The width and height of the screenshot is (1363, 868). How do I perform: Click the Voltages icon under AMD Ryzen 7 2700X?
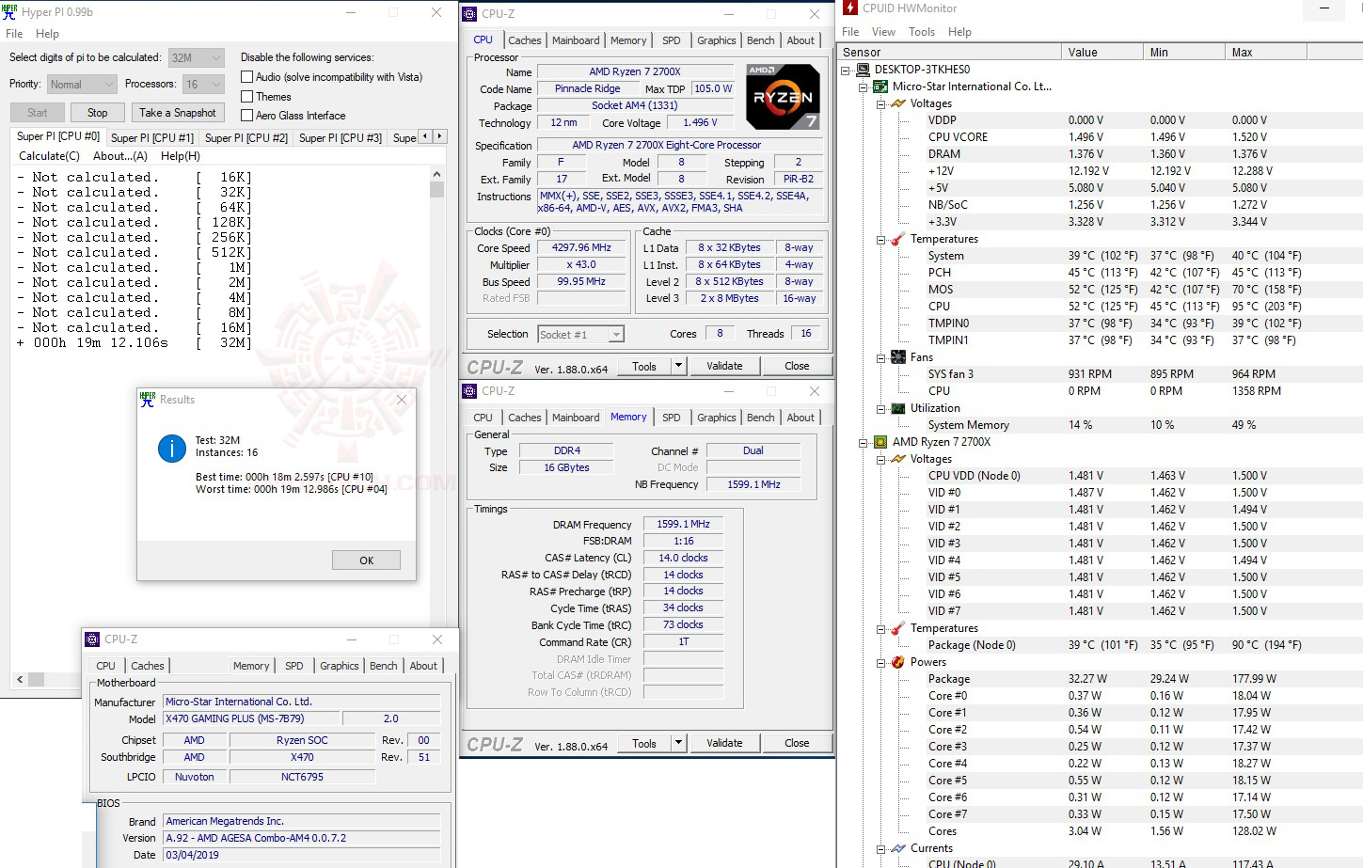pos(896,458)
